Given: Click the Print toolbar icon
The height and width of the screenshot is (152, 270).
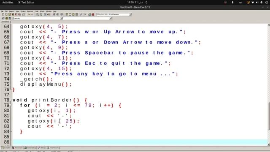Looking at the screenshot, I should 24,14.
